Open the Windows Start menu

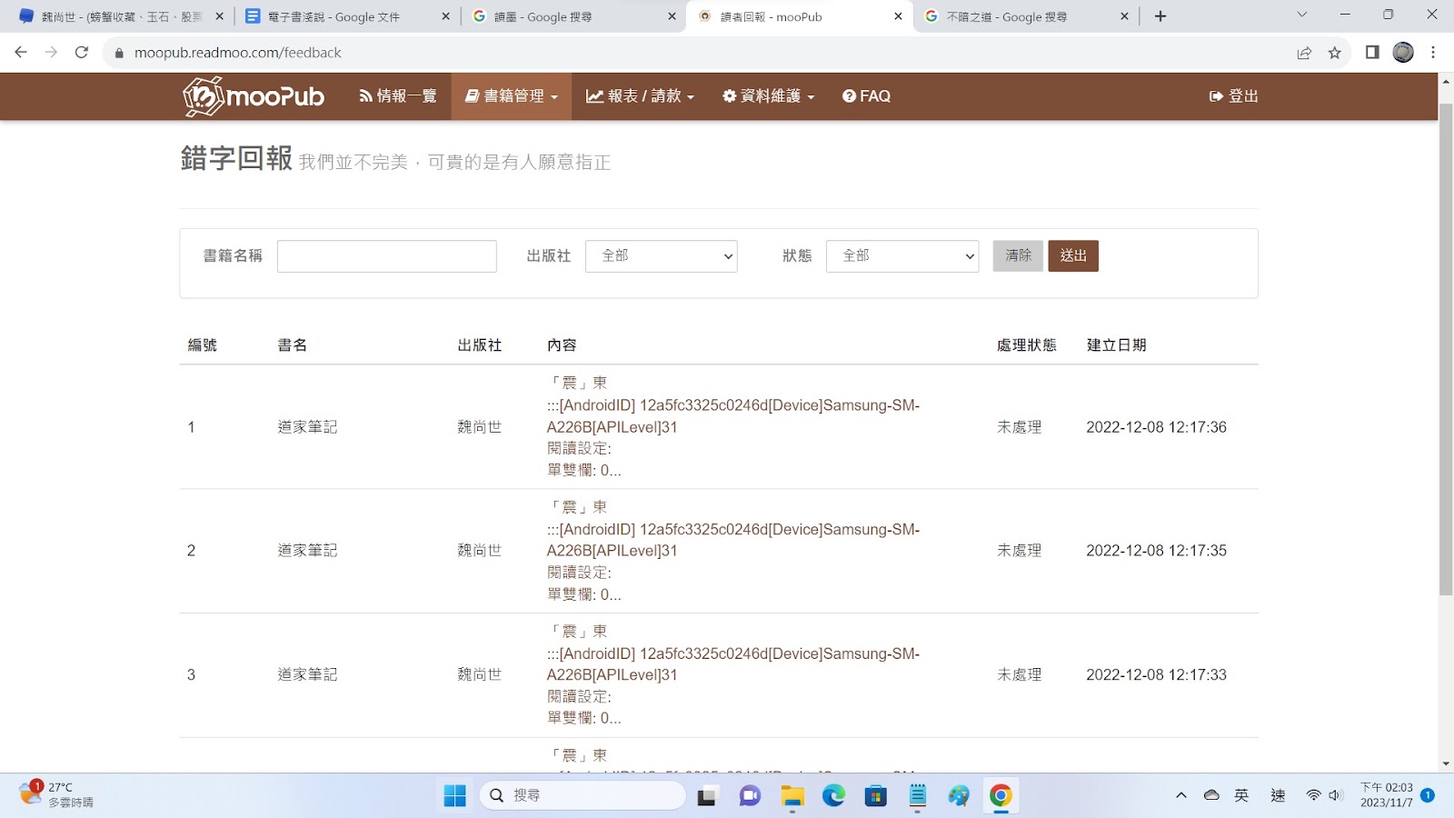coord(454,796)
